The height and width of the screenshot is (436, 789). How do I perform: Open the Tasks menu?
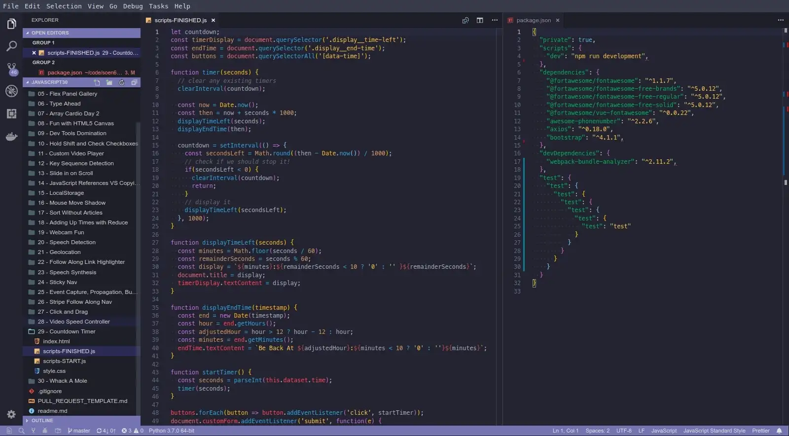click(x=158, y=6)
